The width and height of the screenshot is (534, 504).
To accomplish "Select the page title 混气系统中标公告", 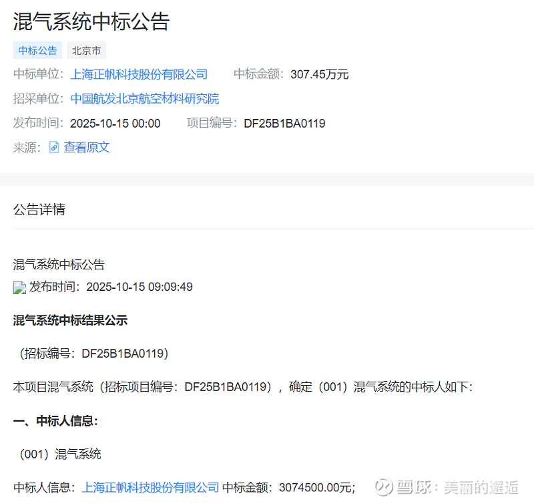I will tap(91, 21).
